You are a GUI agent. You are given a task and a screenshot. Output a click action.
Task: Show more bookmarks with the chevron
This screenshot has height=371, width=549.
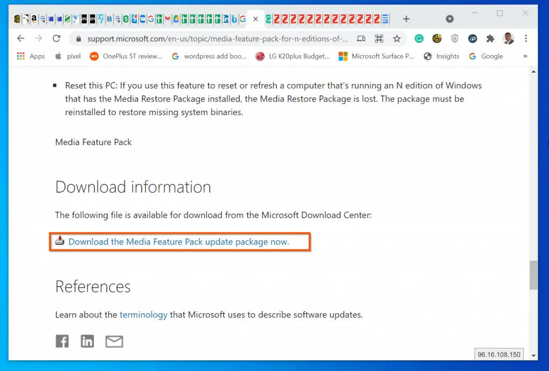coord(525,56)
